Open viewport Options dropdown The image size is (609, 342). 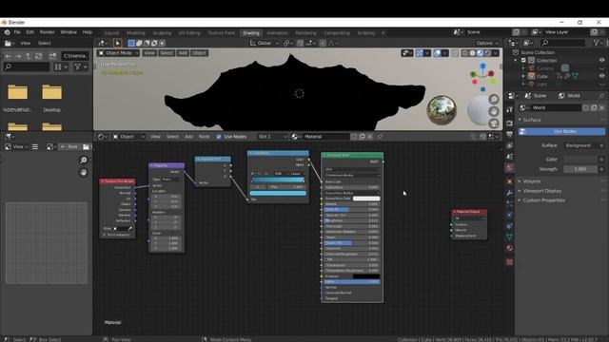[x=487, y=43]
